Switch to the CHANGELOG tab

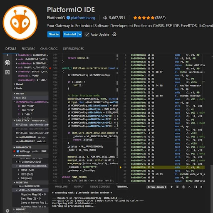(49, 49)
